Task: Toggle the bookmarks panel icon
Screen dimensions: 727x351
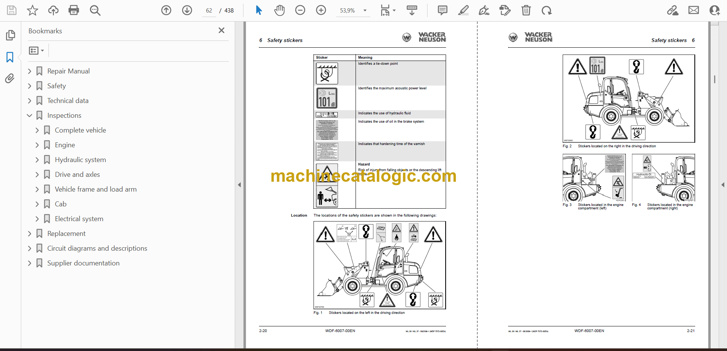Action: click(10, 57)
